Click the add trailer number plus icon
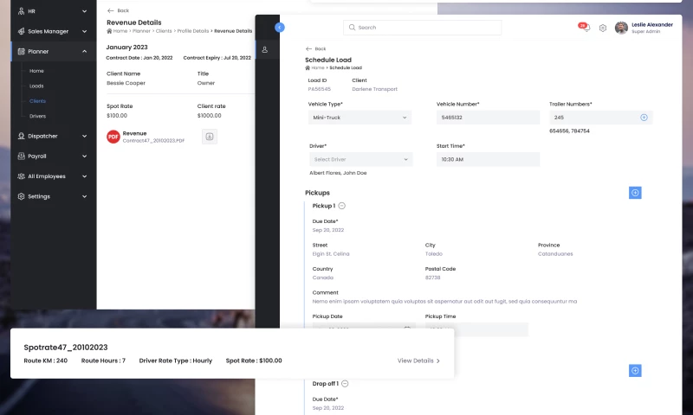The image size is (693, 415). coord(644,118)
